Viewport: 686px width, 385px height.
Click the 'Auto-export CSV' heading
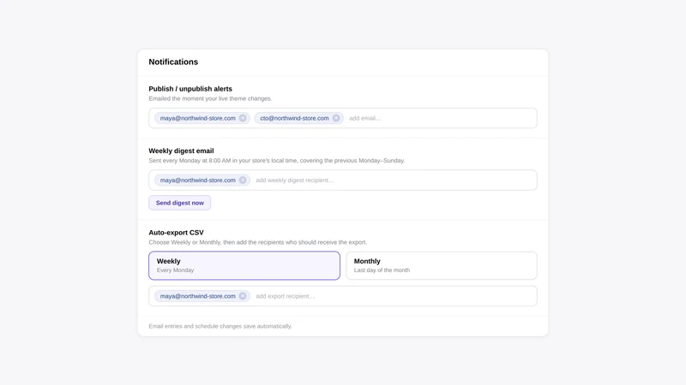(x=176, y=233)
